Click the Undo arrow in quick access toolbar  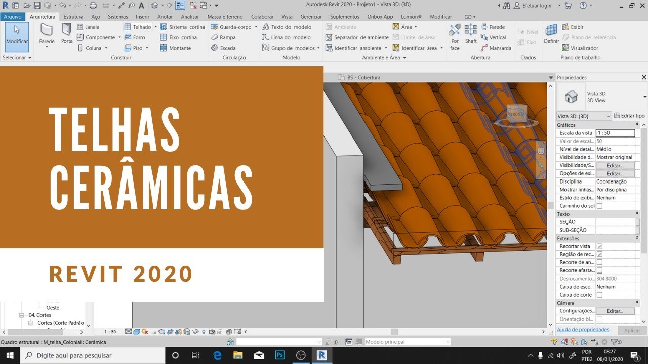click(x=62, y=5)
